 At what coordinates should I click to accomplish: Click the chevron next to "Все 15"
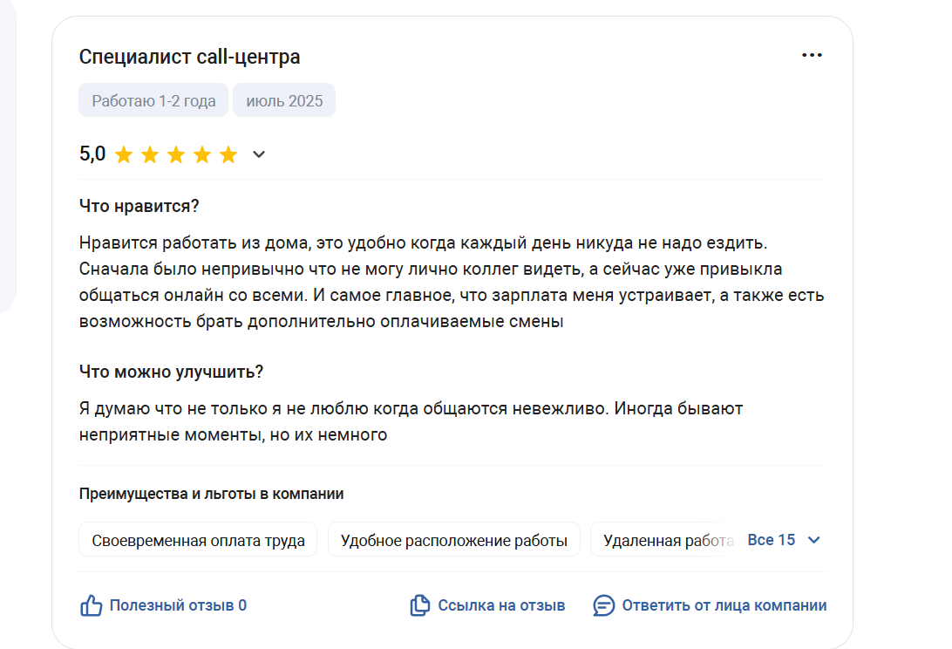[814, 540]
